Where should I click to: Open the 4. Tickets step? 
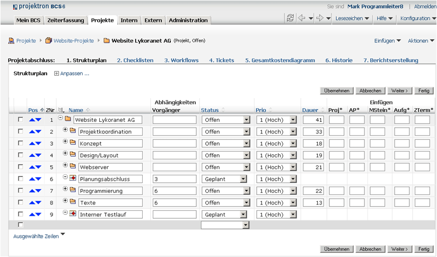(x=222, y=60)
